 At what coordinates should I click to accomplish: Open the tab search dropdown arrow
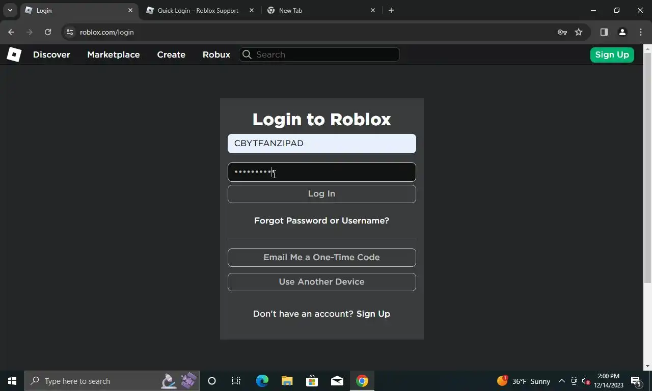click(x=10, y=10)
